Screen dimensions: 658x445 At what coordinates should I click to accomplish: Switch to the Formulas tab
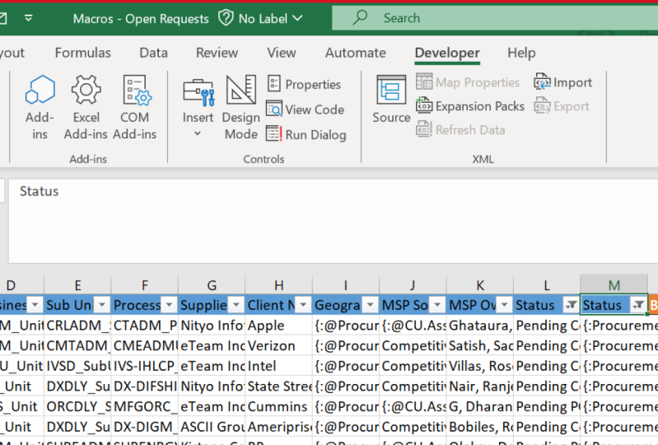tap(82, 53)
